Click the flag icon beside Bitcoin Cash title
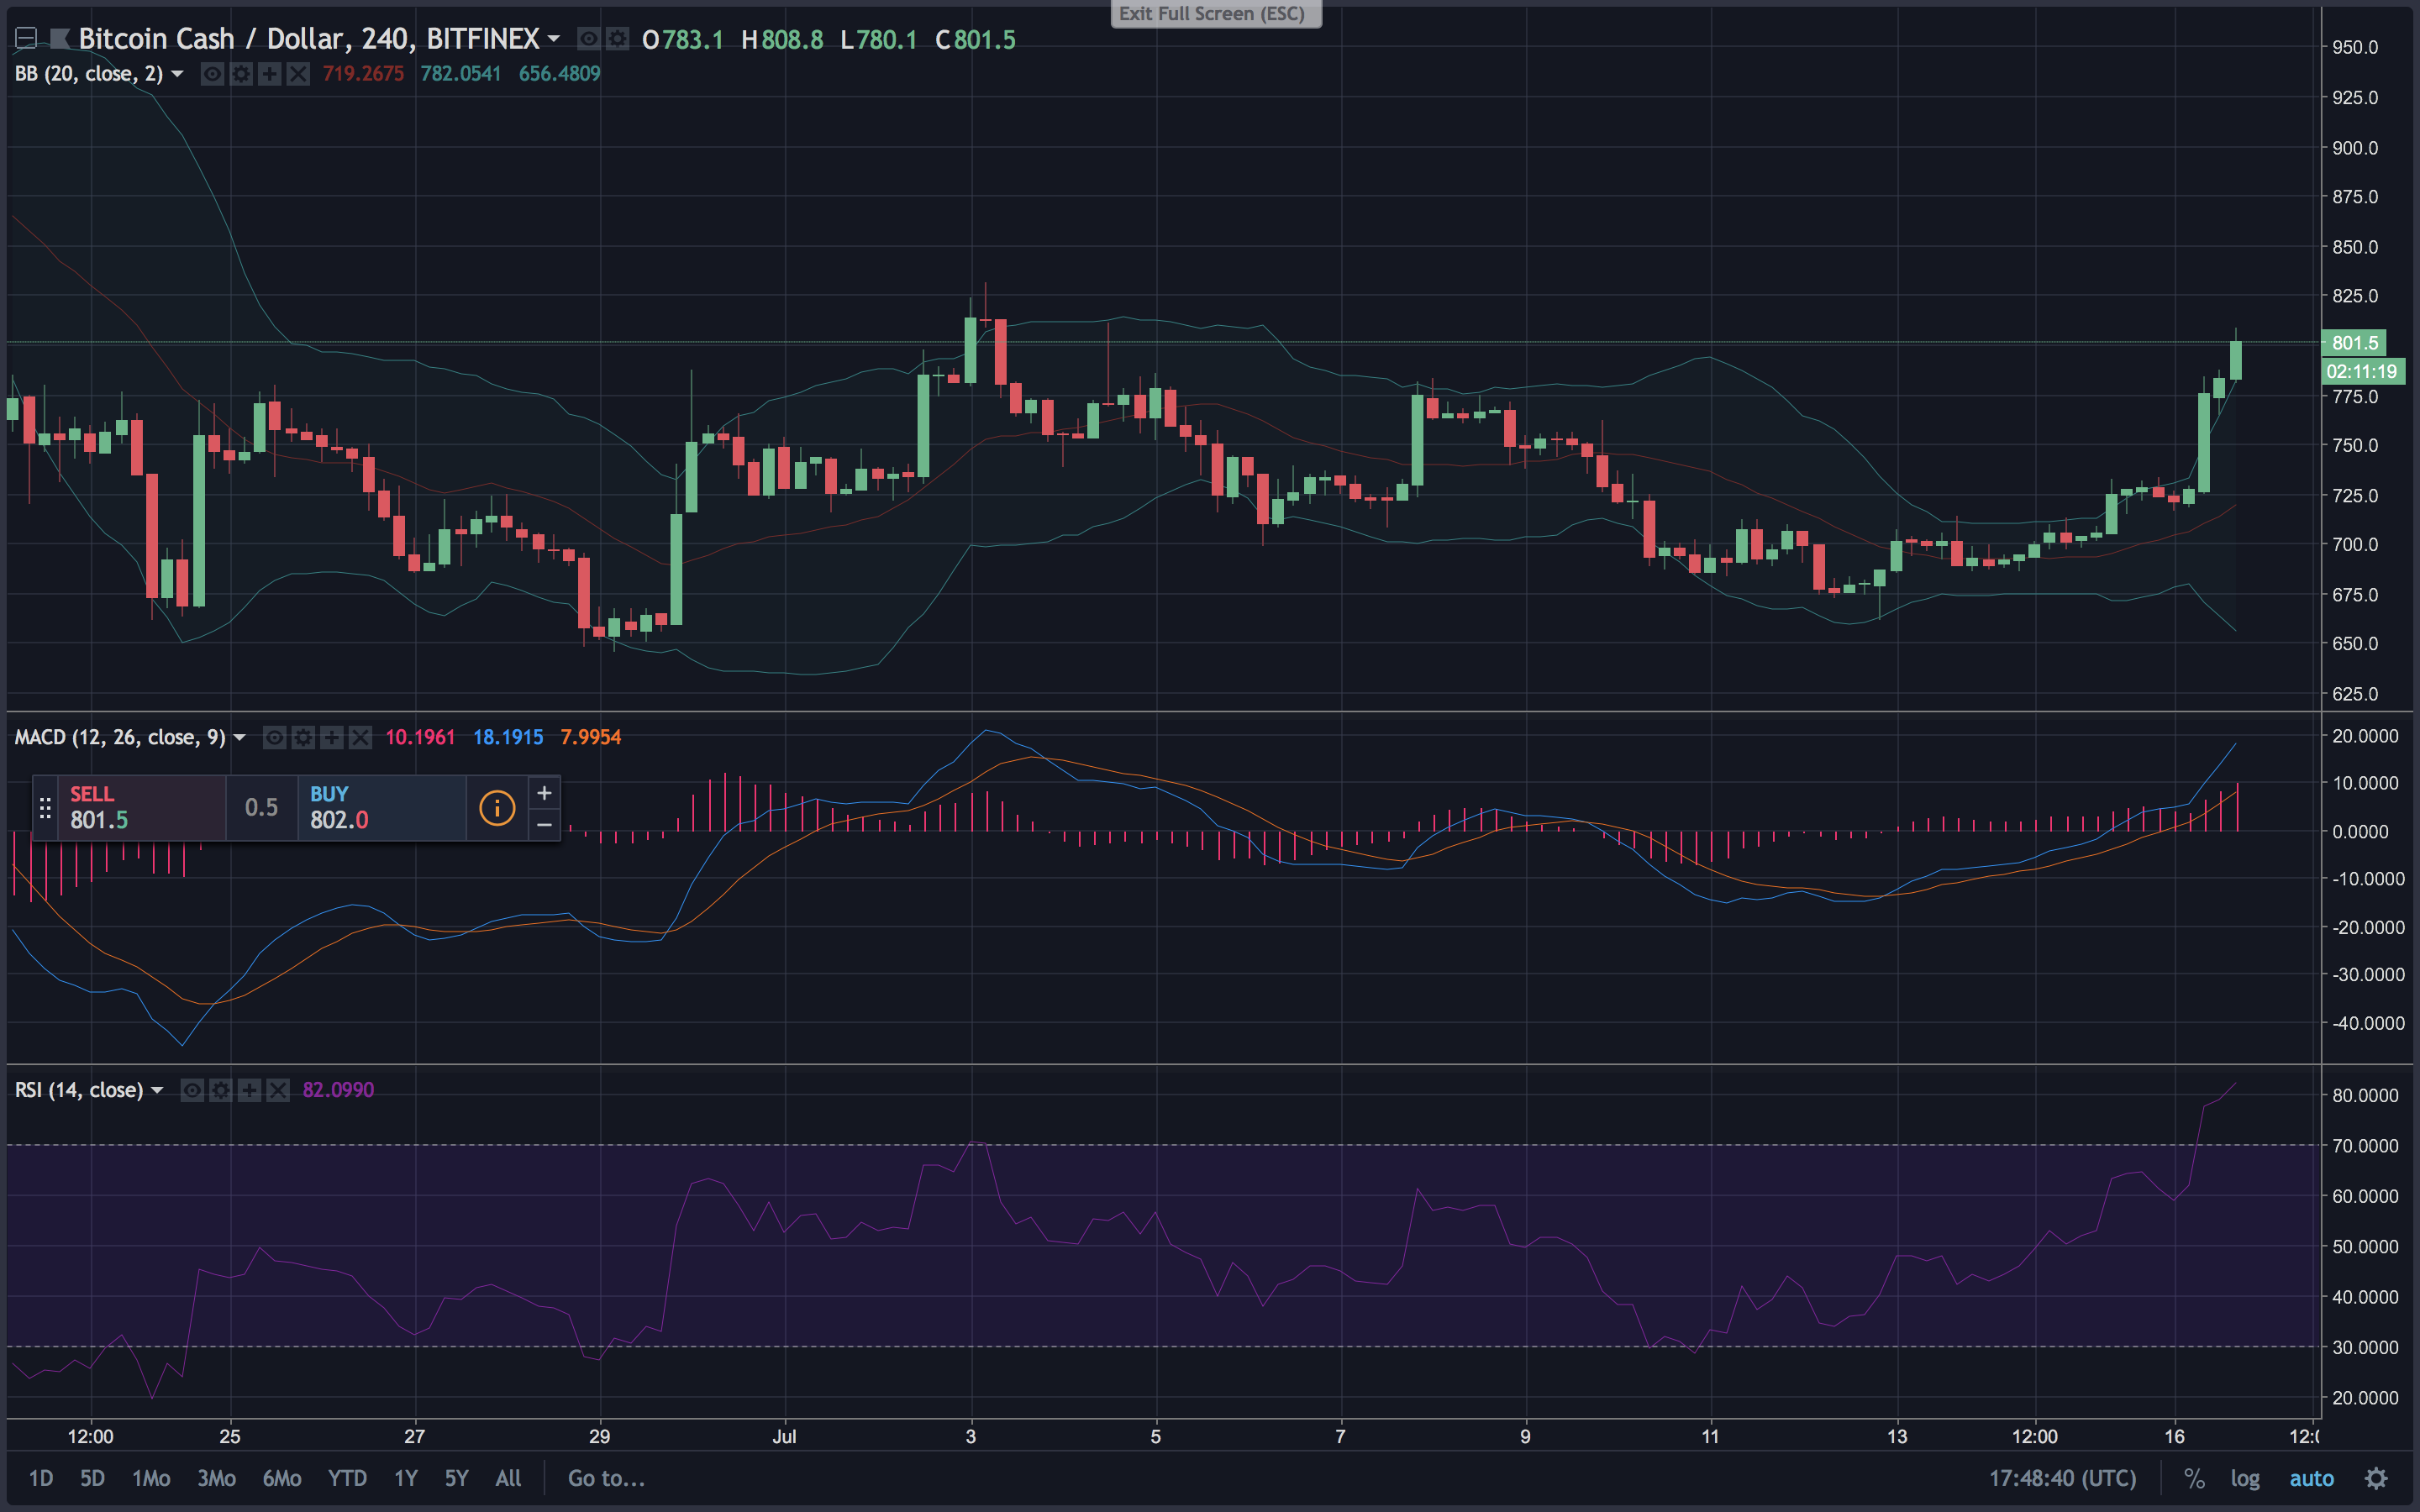The width and height of the screenshot is (2420, 1512). [x=60, y=39]
